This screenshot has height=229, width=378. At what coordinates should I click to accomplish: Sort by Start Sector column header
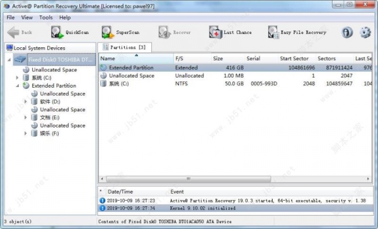click(x=297, y=59)
